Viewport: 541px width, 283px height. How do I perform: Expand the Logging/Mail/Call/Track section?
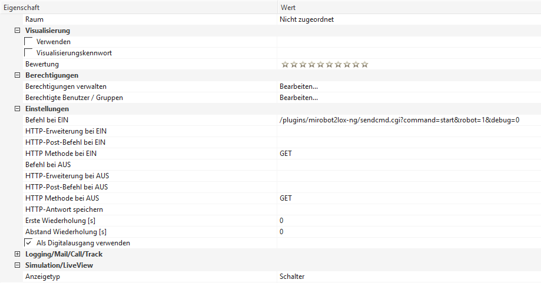coord(17,254)
